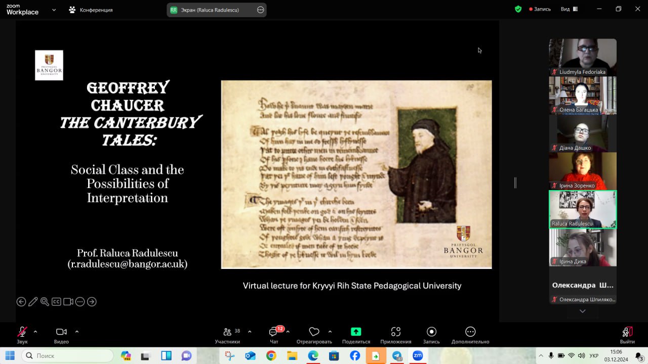Open Google Chrome in taskbar

point(271,356)
